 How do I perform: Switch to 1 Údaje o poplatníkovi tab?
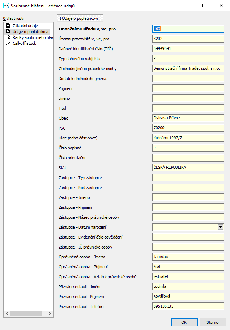pos(80,18)
